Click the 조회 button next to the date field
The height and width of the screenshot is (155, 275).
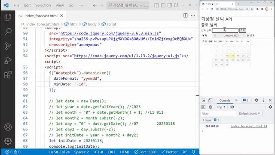pyautogui.click(x=242, y=30)
